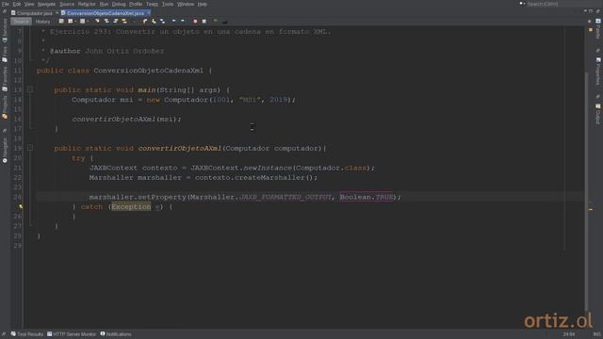Open the Debug menu

(119, 4)
